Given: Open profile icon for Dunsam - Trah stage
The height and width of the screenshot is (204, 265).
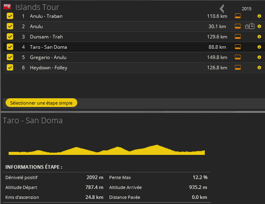Looking at the screenshot, I should point(238,37).
